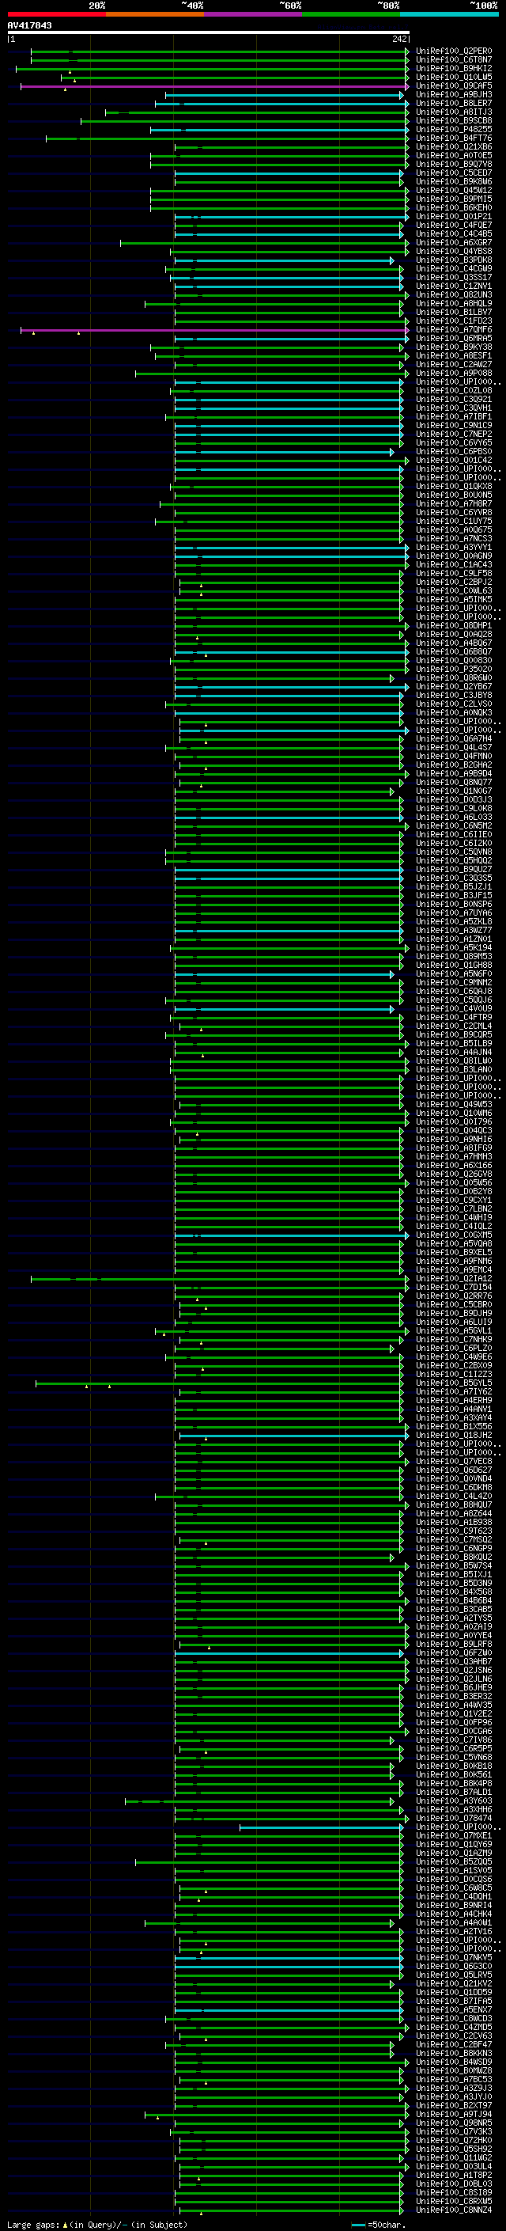This screenshot has height=2231, width=506.
Task: Open hit UniRef100_Q9CAF5
Action: pos(453,85)
